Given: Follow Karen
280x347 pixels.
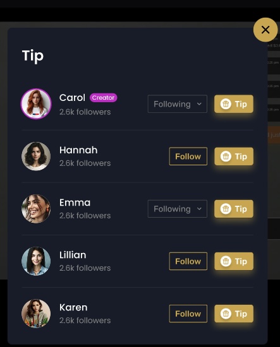Looking at the screenshot, I should (x=188, y=314).
